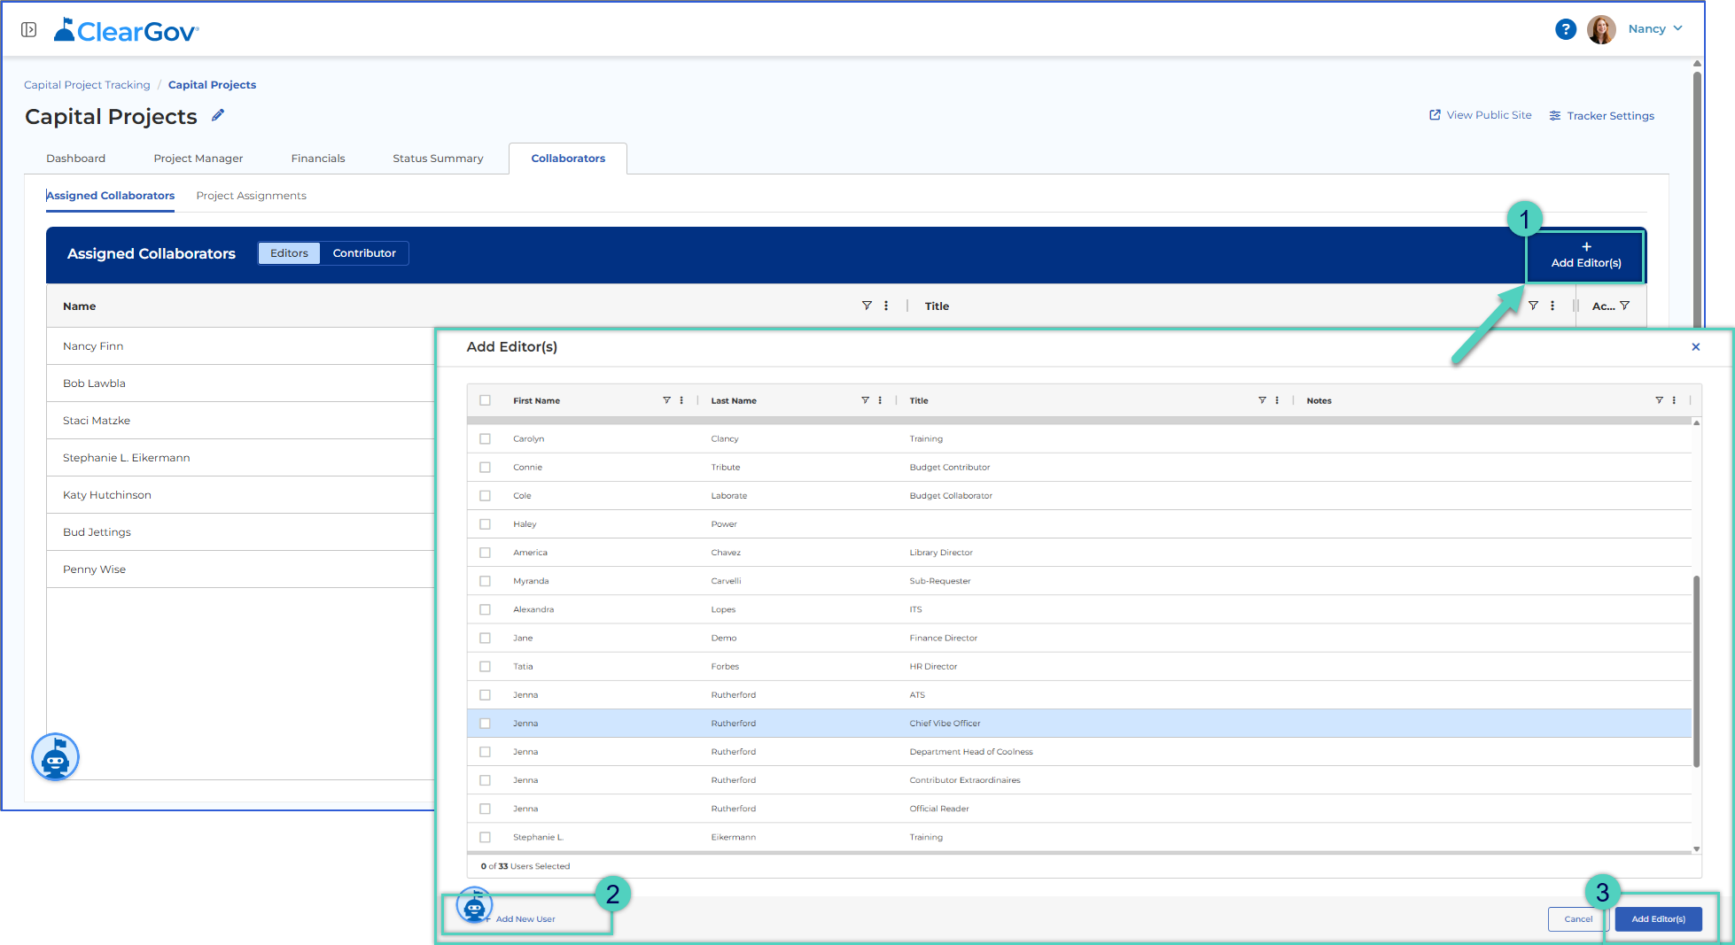Image resolution: width=1735 pixels, height=945 pixels.
Task: Click the filter icon in Notes column header
Action: click(x=1659, y=400)
